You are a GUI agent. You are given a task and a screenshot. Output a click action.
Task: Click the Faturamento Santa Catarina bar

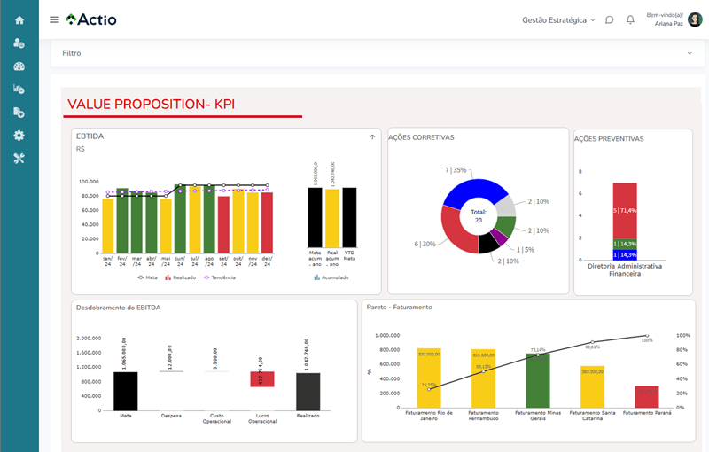(x=592, y=387)
